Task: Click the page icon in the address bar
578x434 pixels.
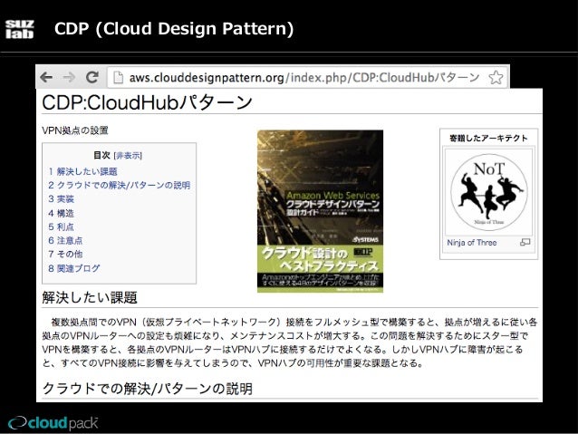Action: [118, 77]
